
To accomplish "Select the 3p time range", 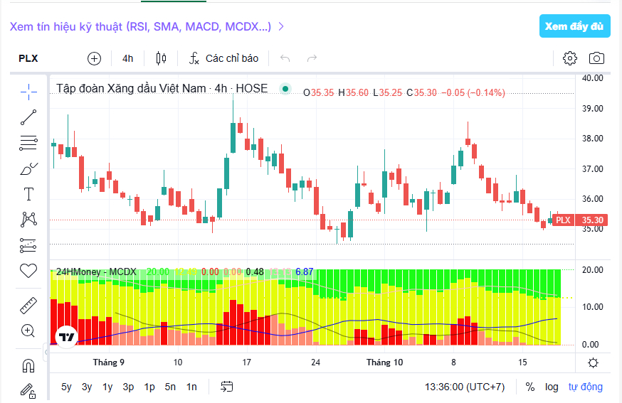I will [128, 387].
